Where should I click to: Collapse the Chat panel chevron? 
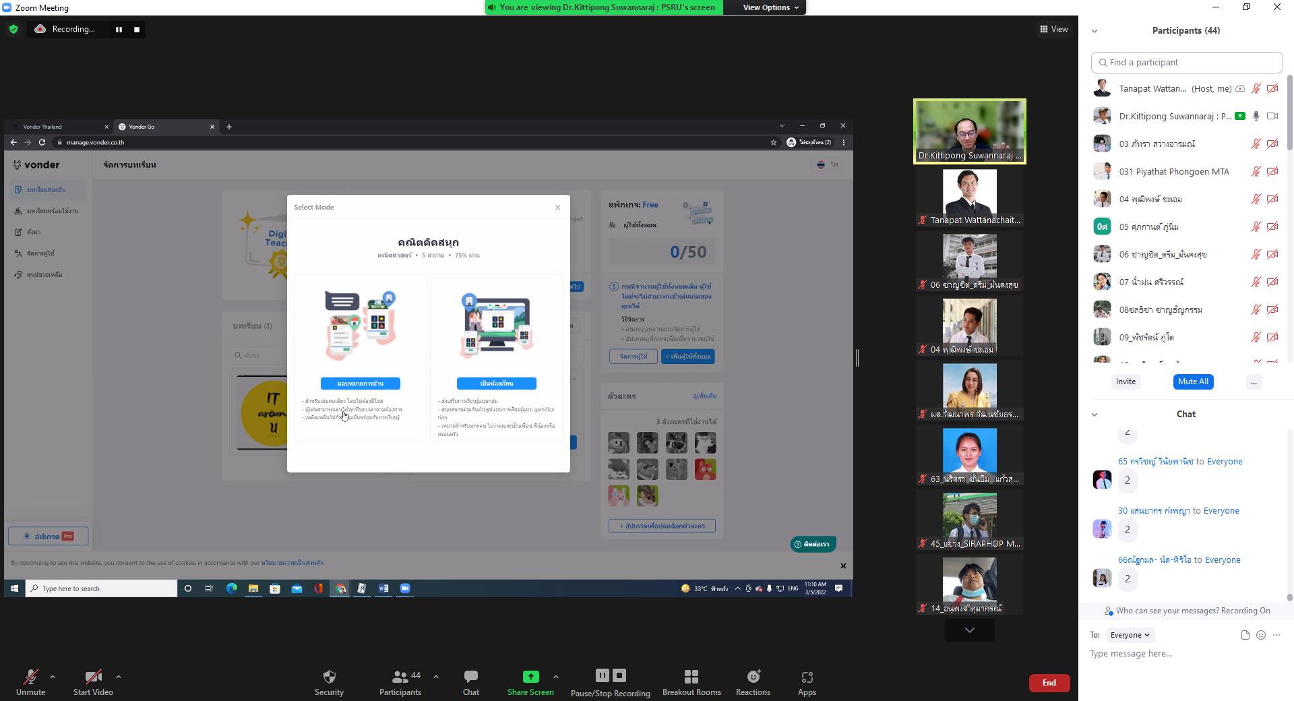point(1095,415)
